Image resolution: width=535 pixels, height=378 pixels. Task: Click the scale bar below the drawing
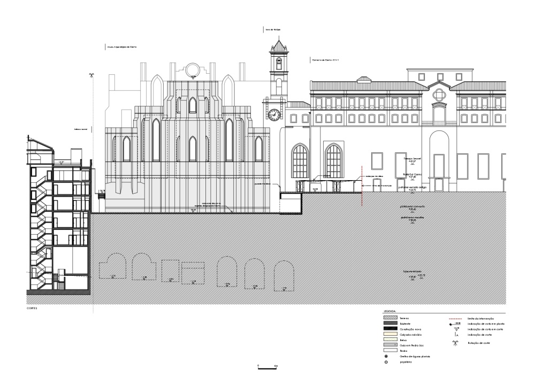pos(267,368)
